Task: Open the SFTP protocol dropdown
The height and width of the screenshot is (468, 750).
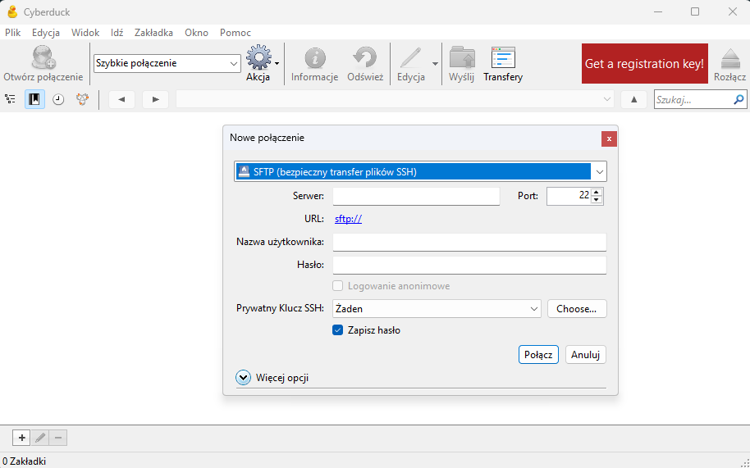Action: (599, 172)
